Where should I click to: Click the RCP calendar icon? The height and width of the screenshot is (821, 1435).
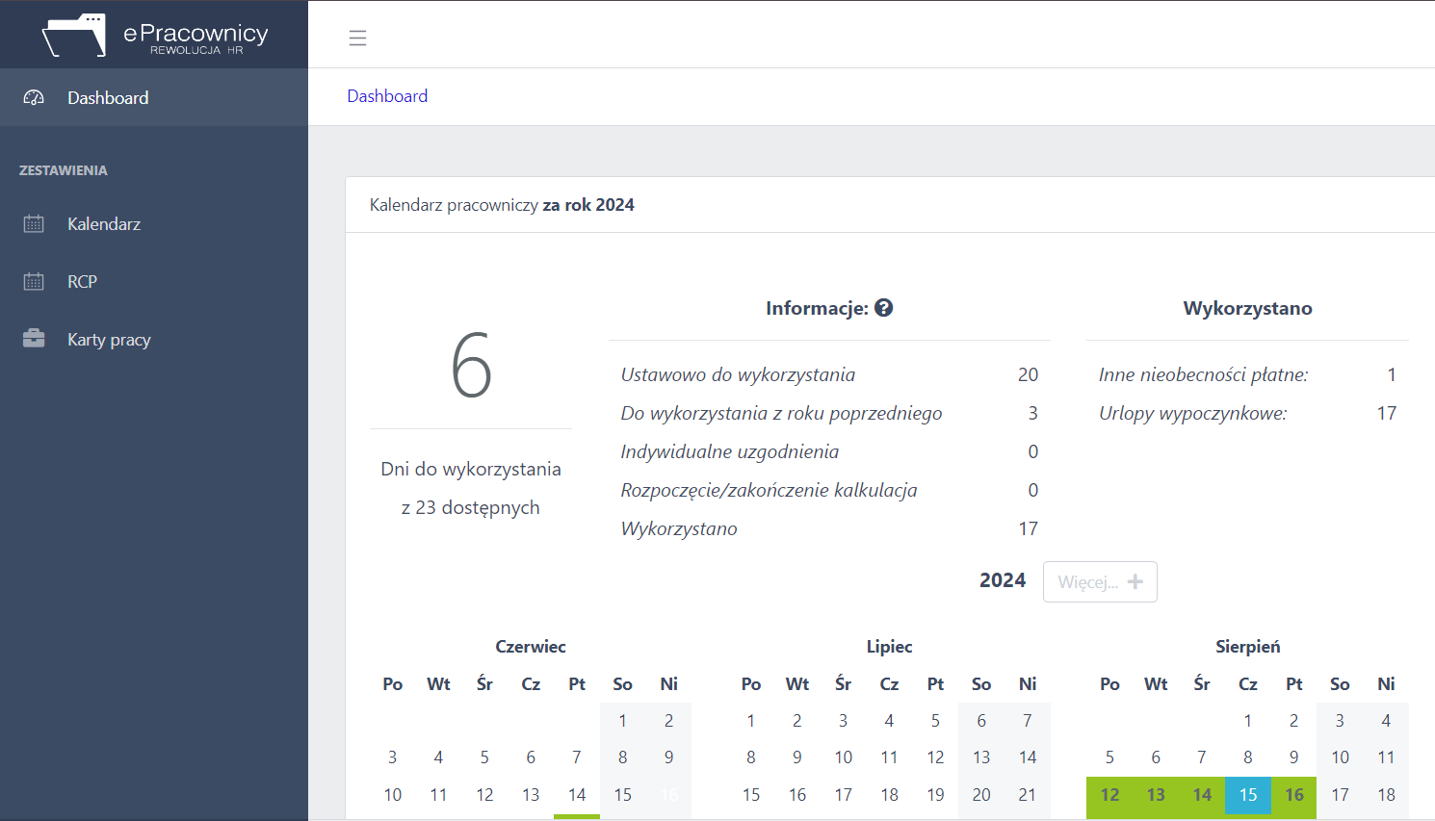(34, 281)
